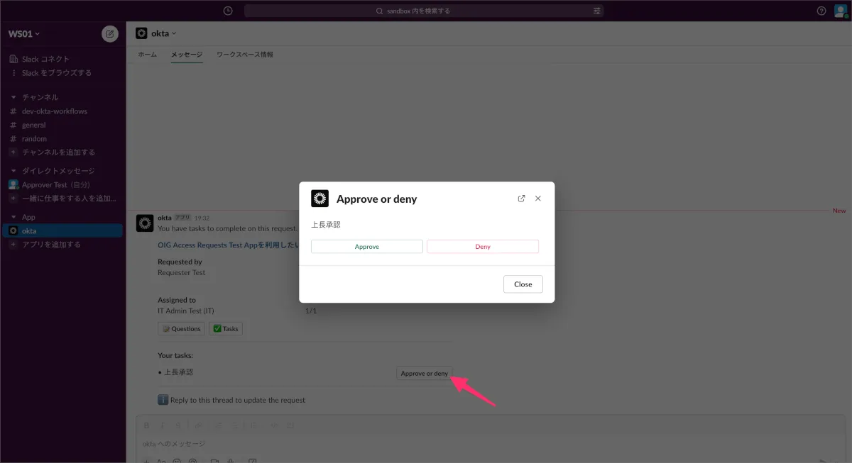Select the okta app in sidebar
The image size is (852, 463).
[62, 231]
